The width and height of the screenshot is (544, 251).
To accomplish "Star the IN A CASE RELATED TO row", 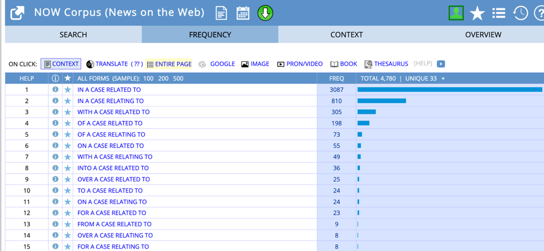I will click(67, 89).
